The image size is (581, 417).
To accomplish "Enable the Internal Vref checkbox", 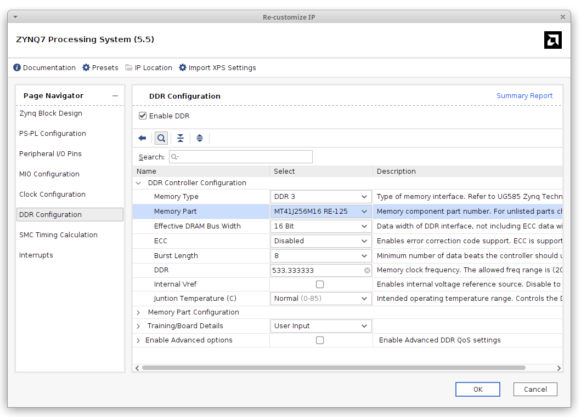I will pyautogui.click(x=320, y=284).
